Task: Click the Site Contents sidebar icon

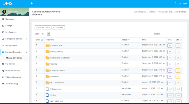Action: pos(3,32)
